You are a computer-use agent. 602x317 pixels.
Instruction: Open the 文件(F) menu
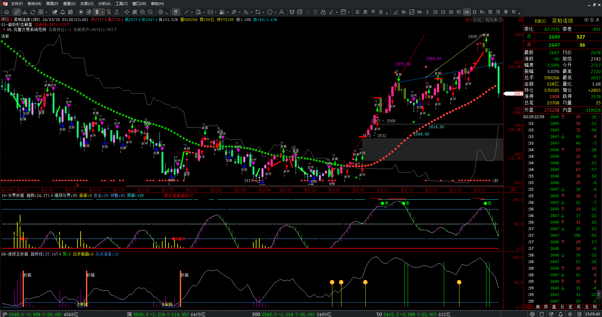click(x=17, y=3)
